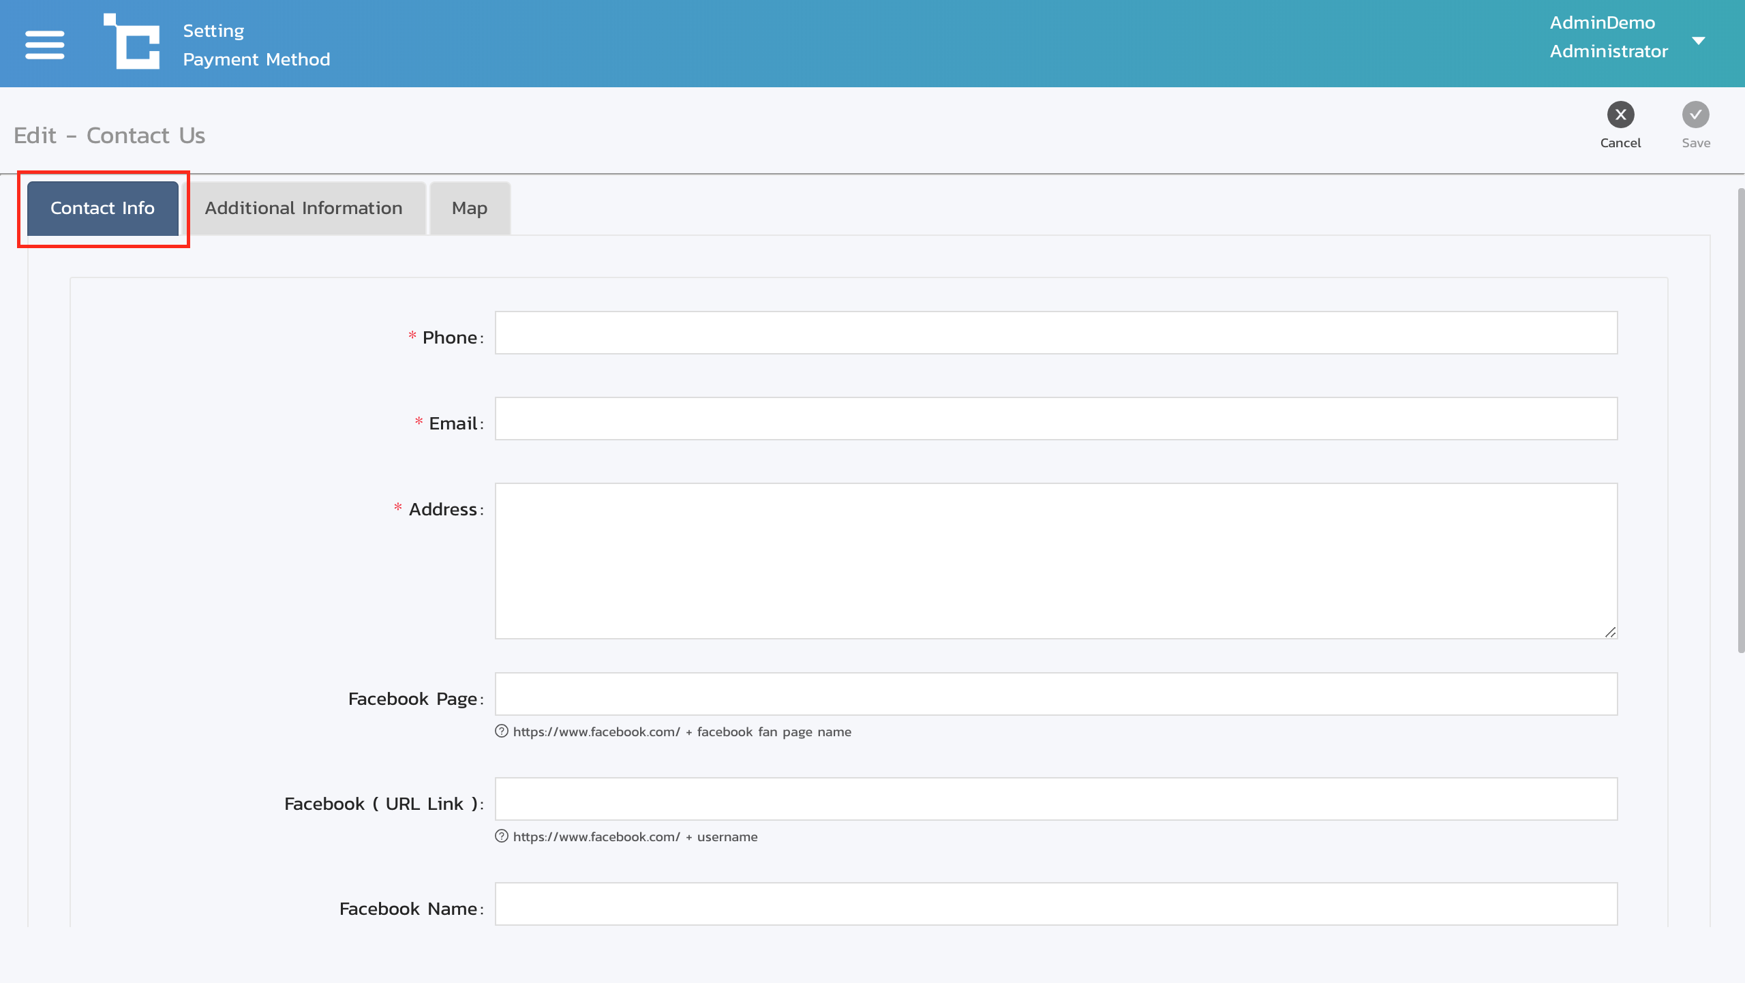Open the hamburger navigation menu
This screenshot has width=1745, height=983.
tap(44, 44)
